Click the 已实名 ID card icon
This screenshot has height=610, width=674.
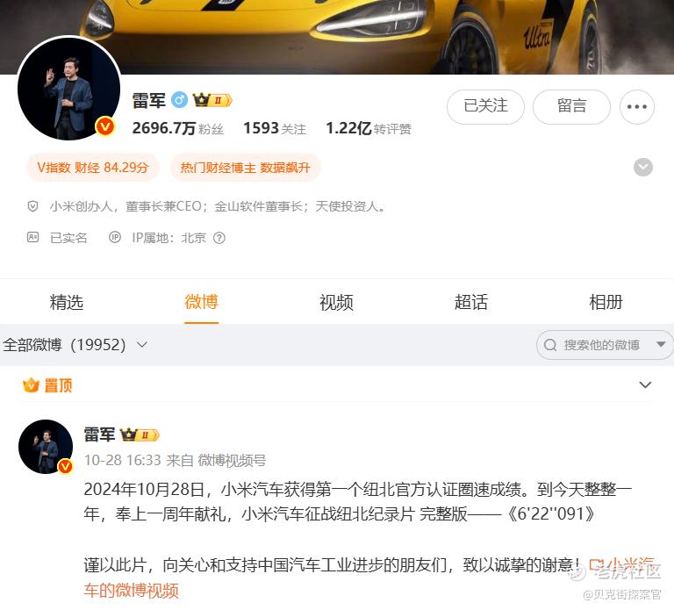[x=32, y=237]
